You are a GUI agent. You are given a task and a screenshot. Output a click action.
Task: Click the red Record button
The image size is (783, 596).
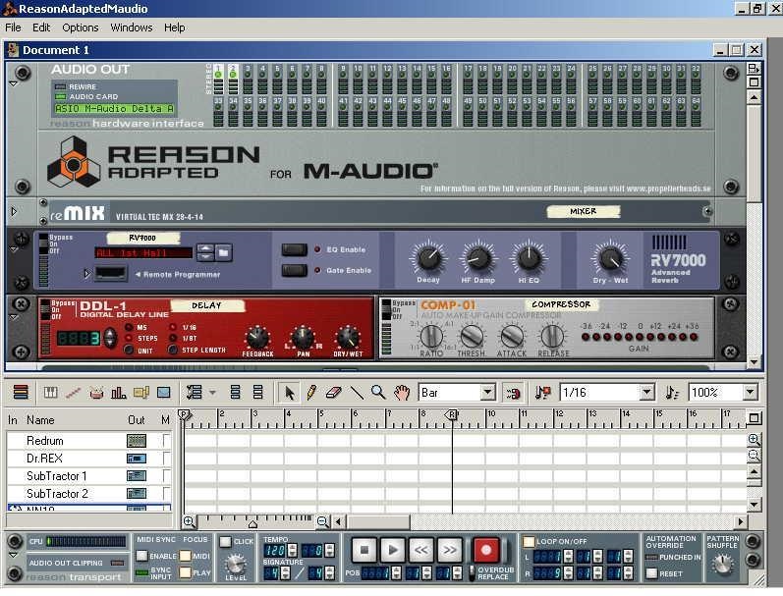click(486, 550)
